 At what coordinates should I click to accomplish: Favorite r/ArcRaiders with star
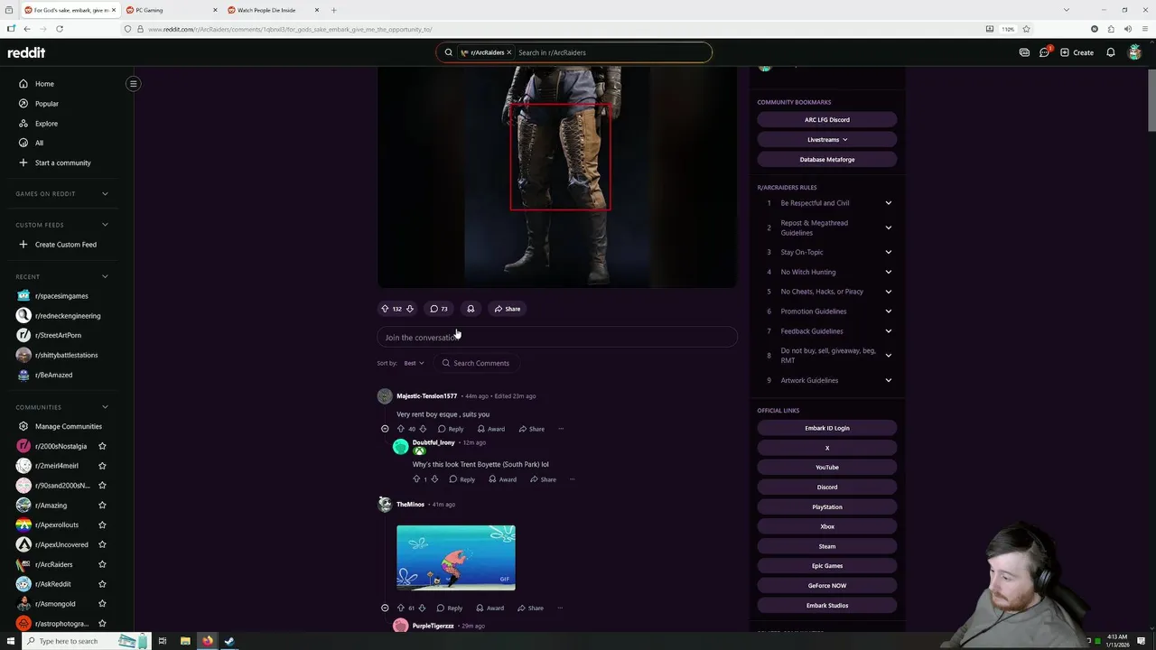[102, 564]
